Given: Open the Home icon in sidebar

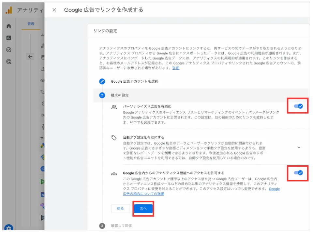Looking at the screenshot, I should coord(9,26).
